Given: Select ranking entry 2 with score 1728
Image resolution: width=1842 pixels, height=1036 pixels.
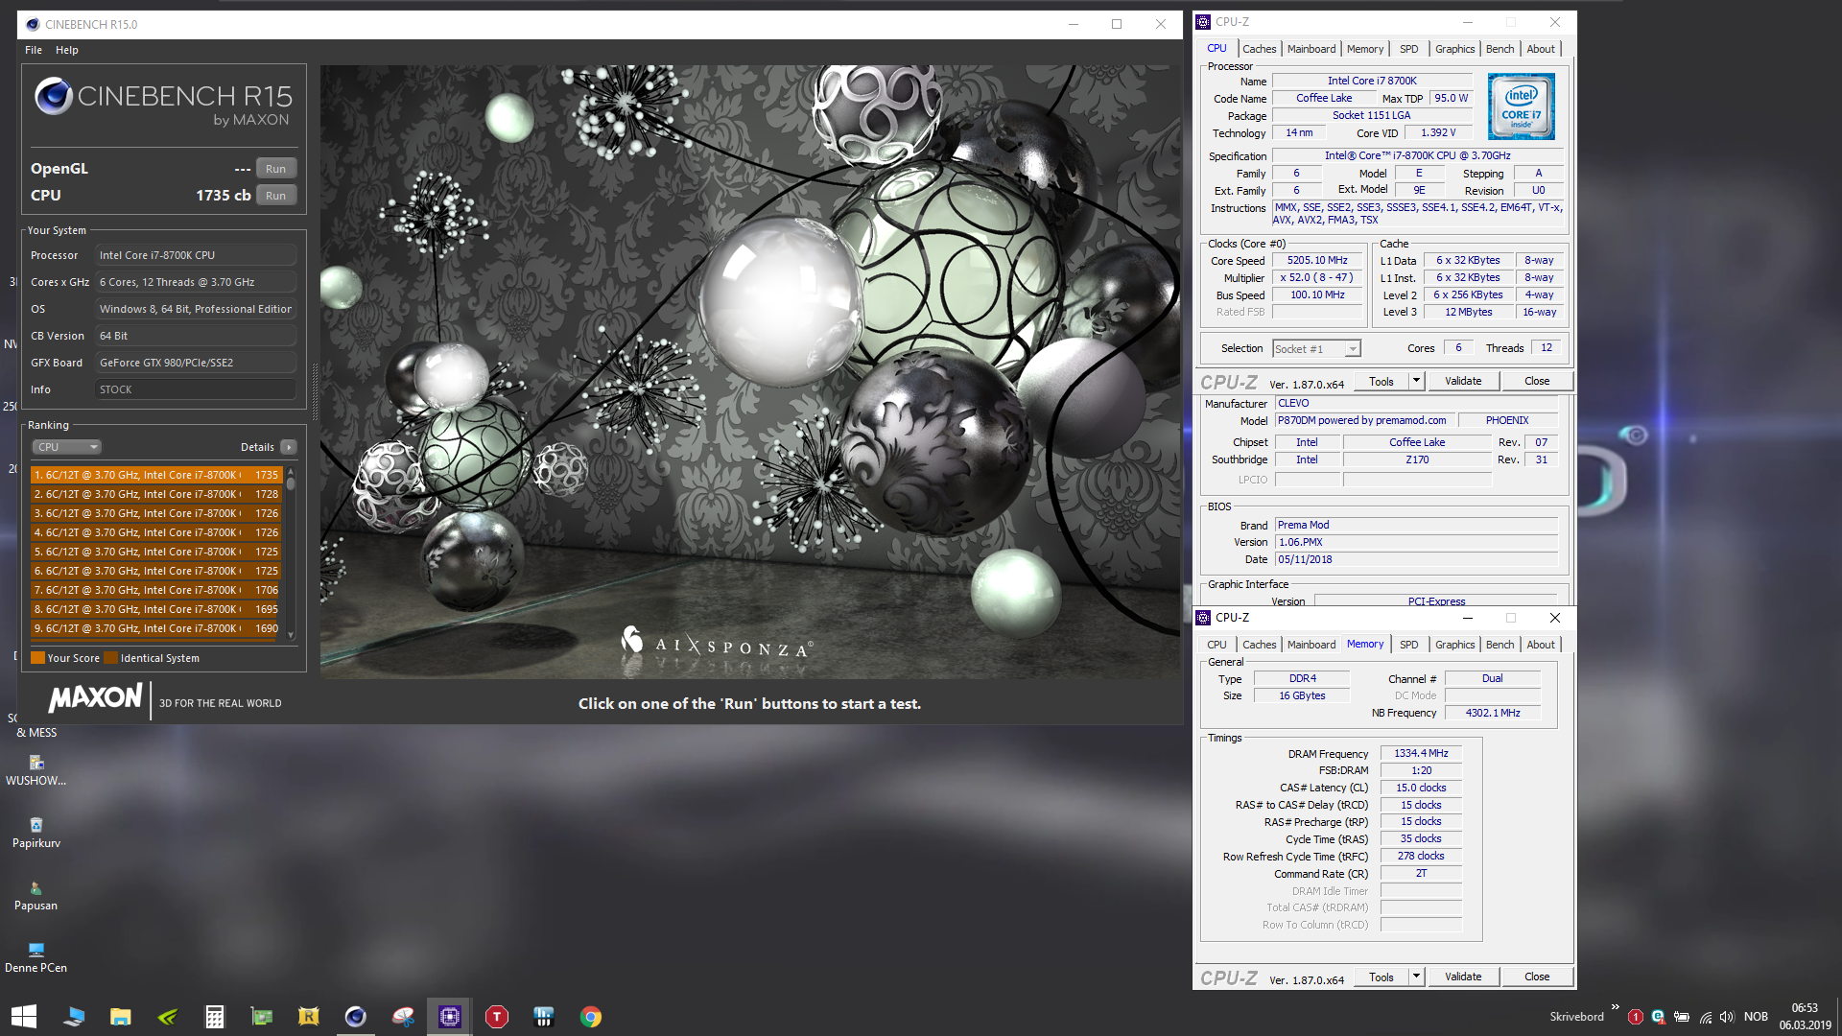Looking at the screenshot, I should pos(156,494).
